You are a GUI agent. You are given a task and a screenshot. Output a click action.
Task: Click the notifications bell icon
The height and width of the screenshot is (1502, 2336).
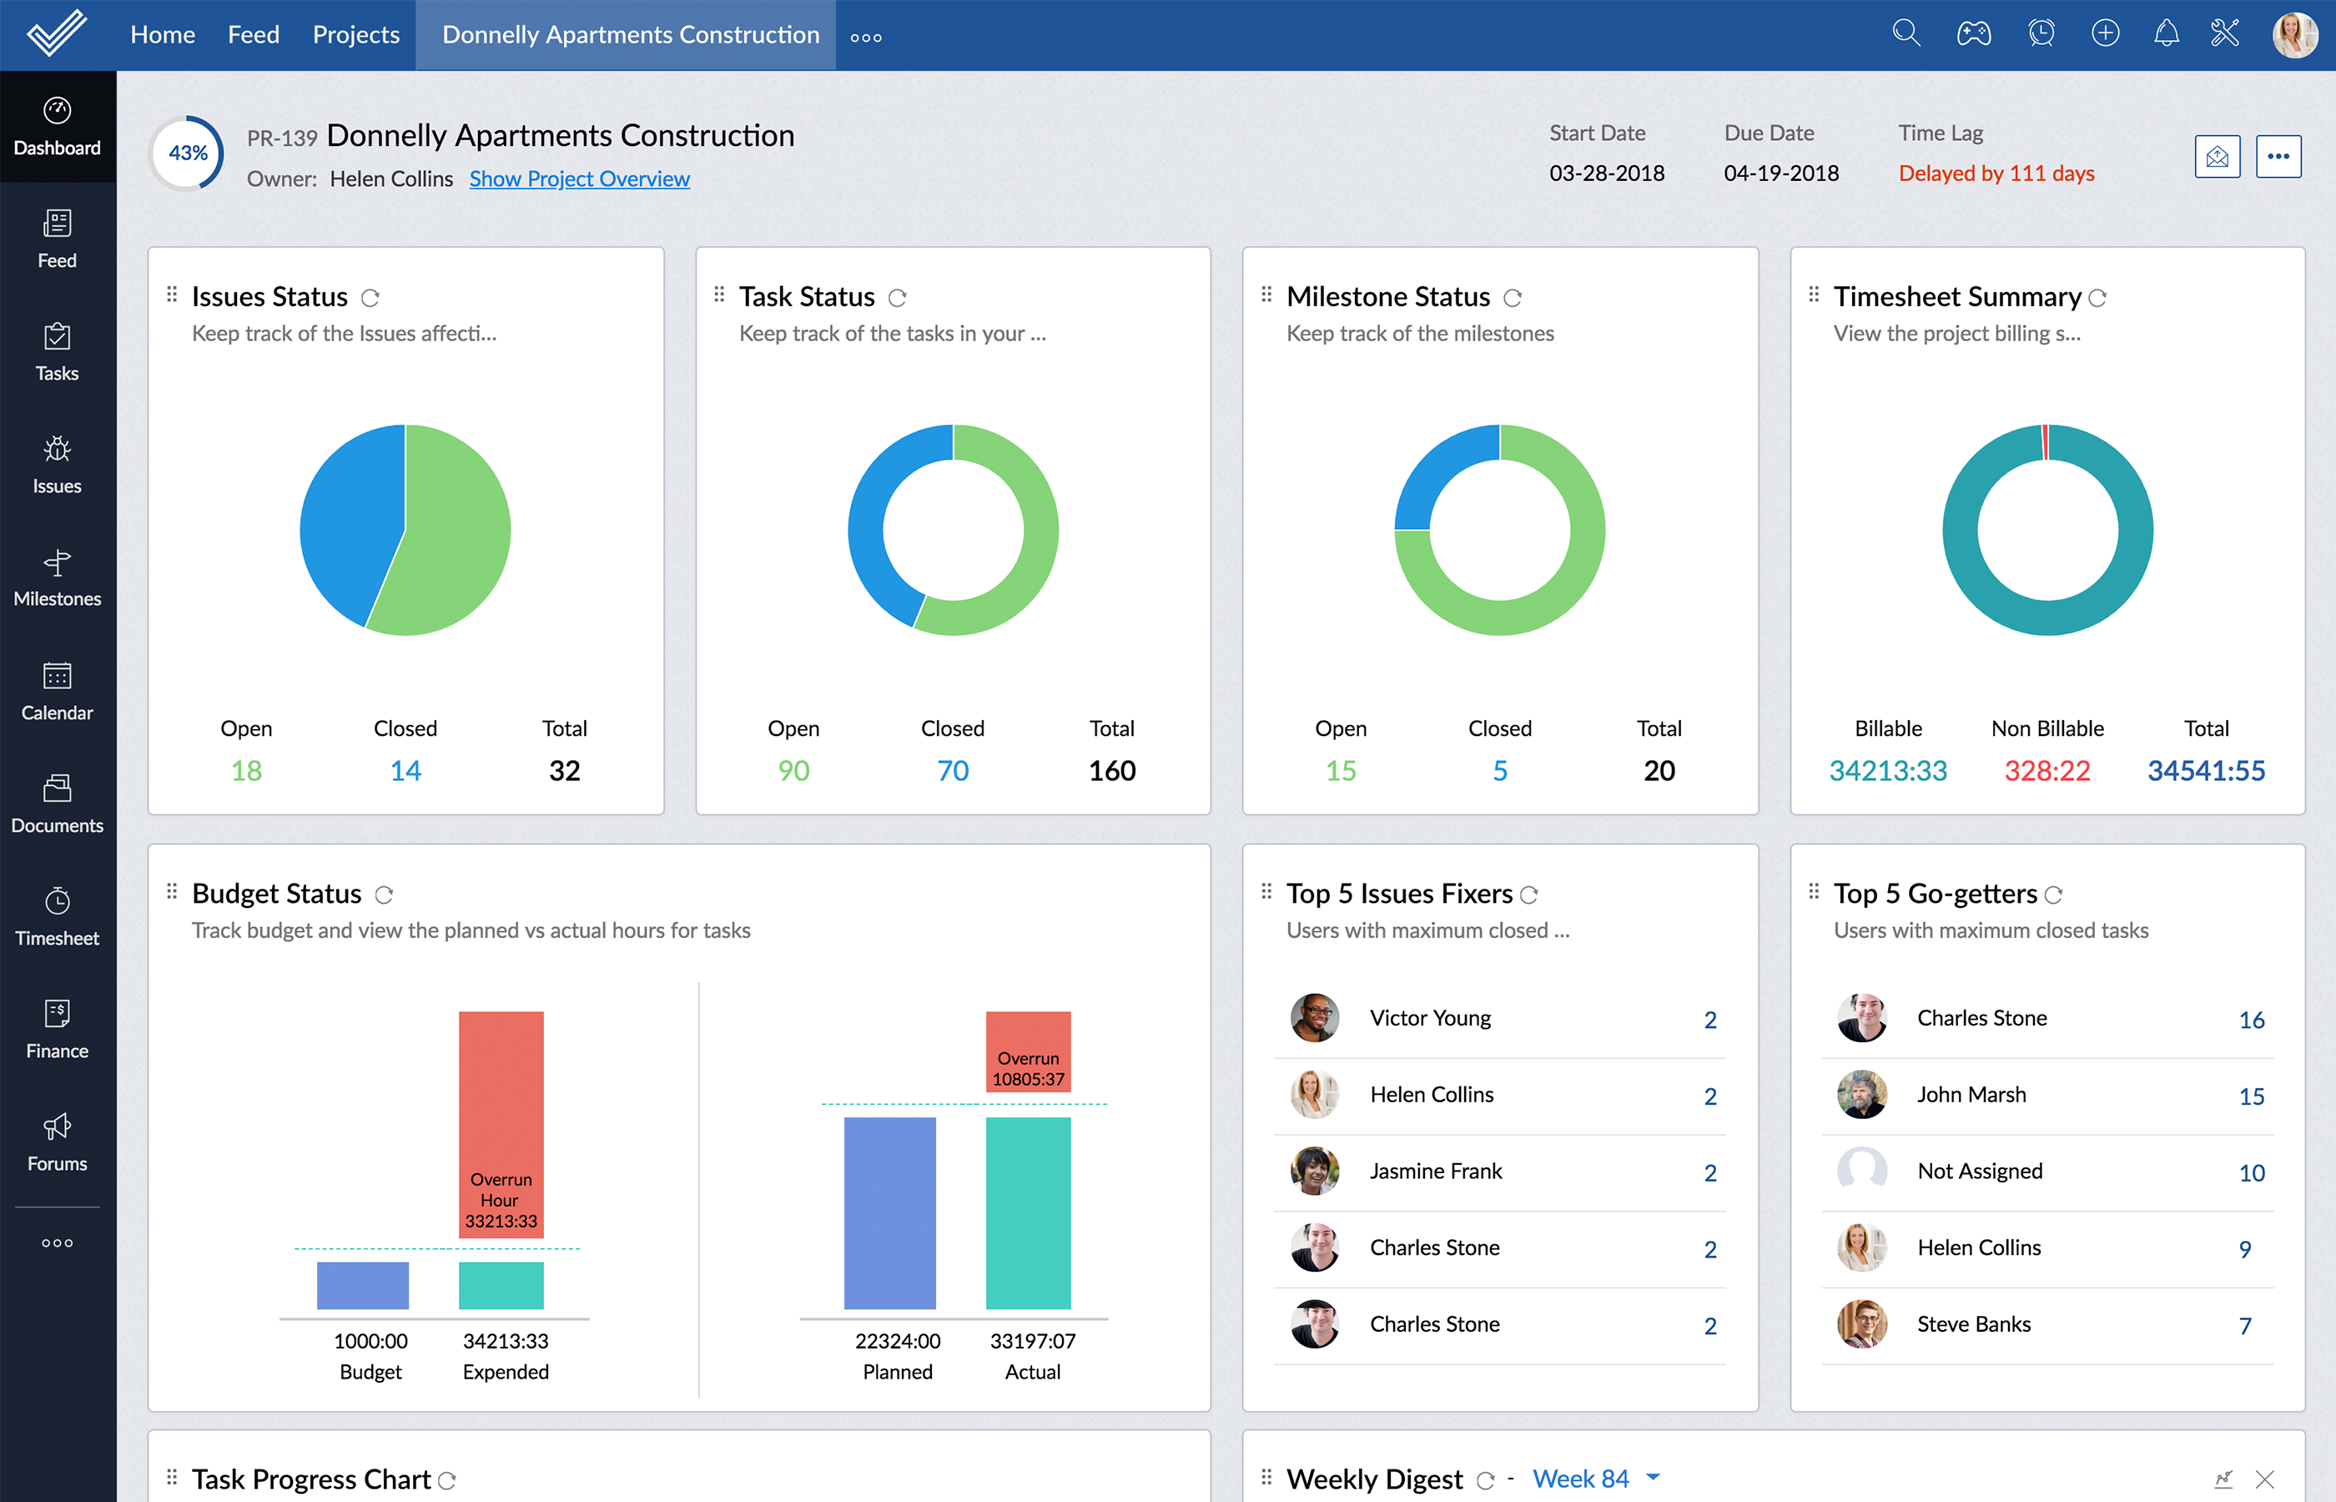tap(2167, 33)
